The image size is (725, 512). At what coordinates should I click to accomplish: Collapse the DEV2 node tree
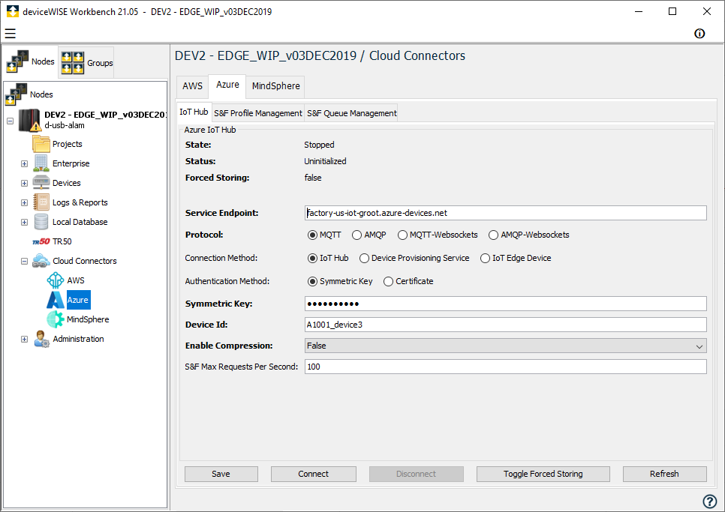tap(11, 121)
